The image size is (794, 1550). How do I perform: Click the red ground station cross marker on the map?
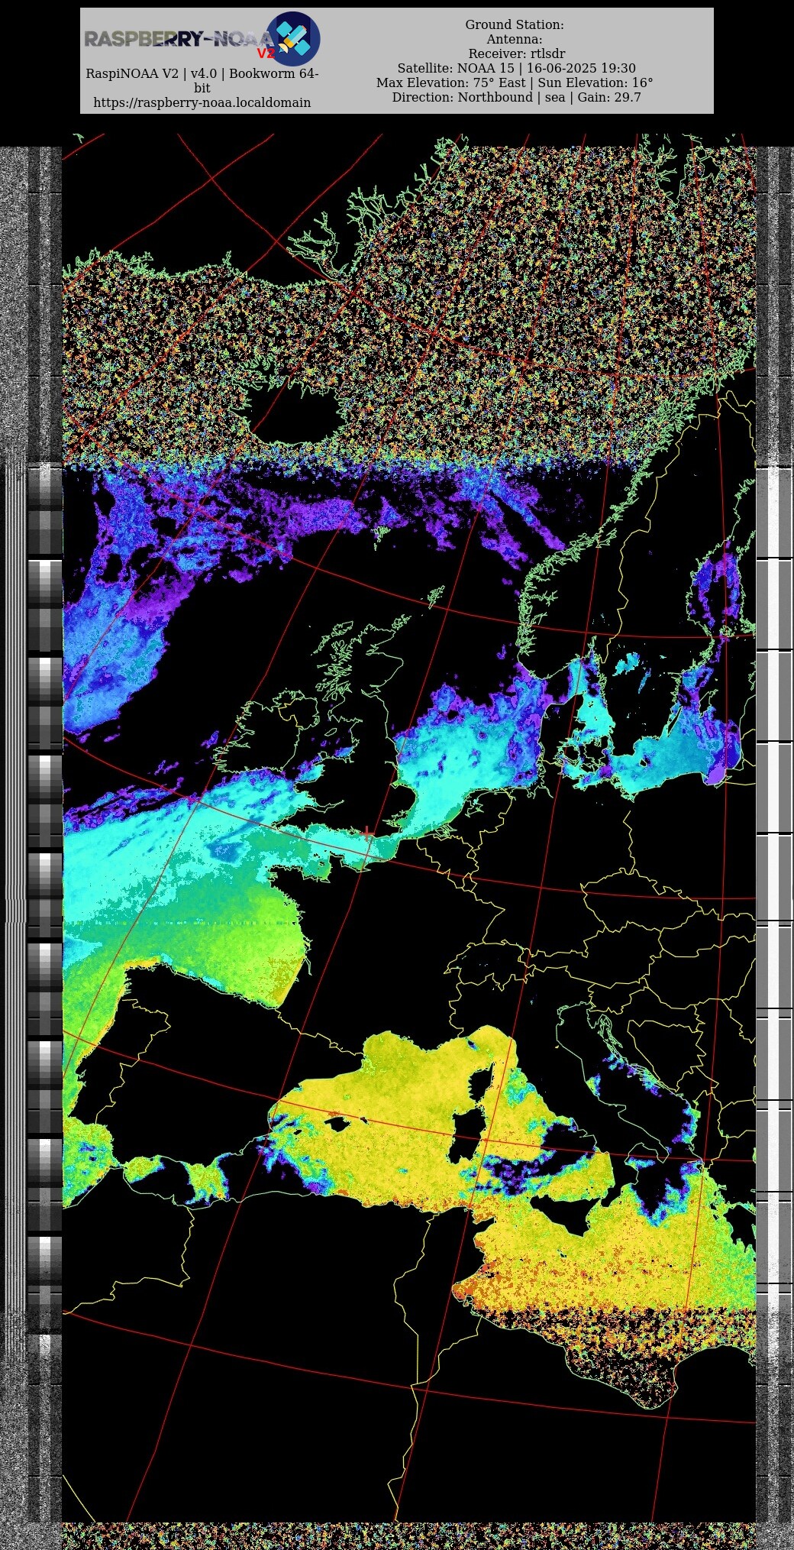367,833
